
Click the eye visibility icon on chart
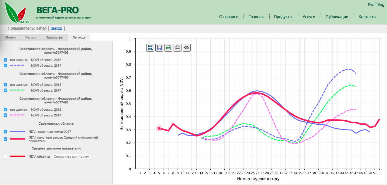click(187, 48)
